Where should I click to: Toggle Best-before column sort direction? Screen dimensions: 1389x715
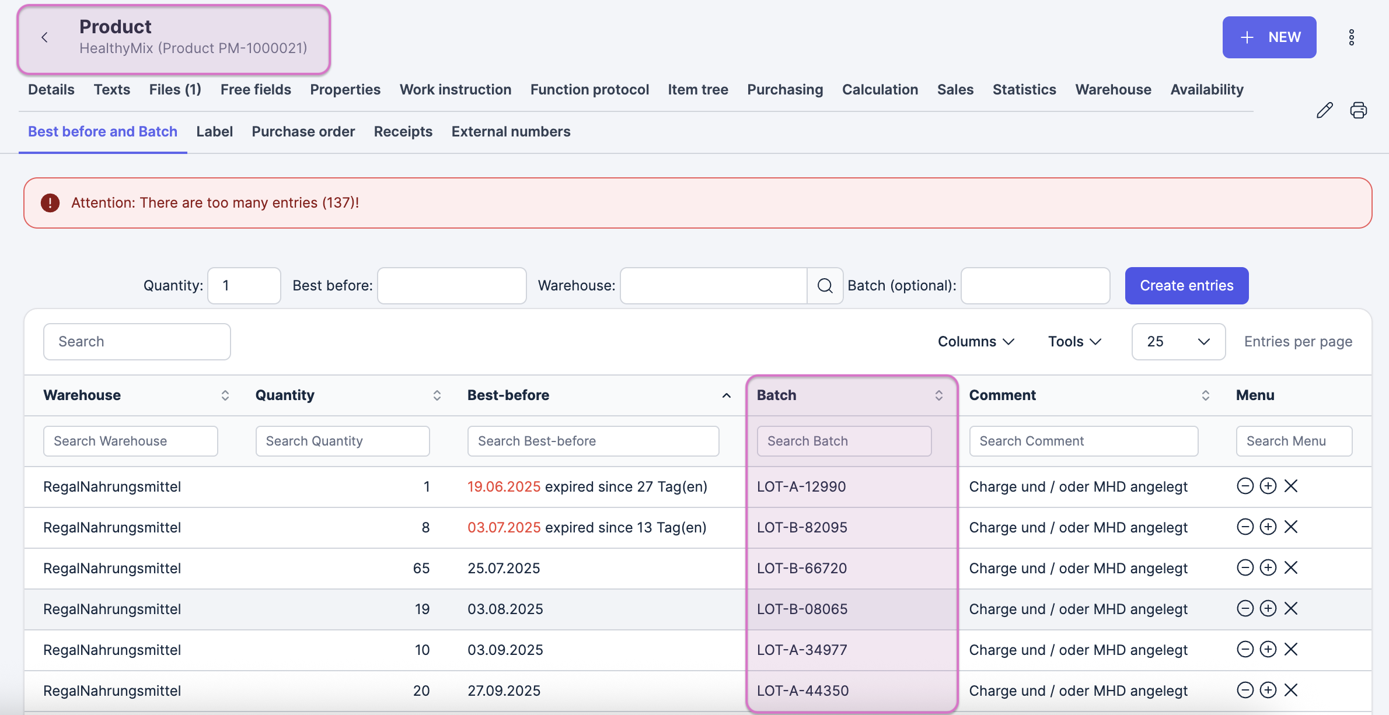click(x=726, y=395)
